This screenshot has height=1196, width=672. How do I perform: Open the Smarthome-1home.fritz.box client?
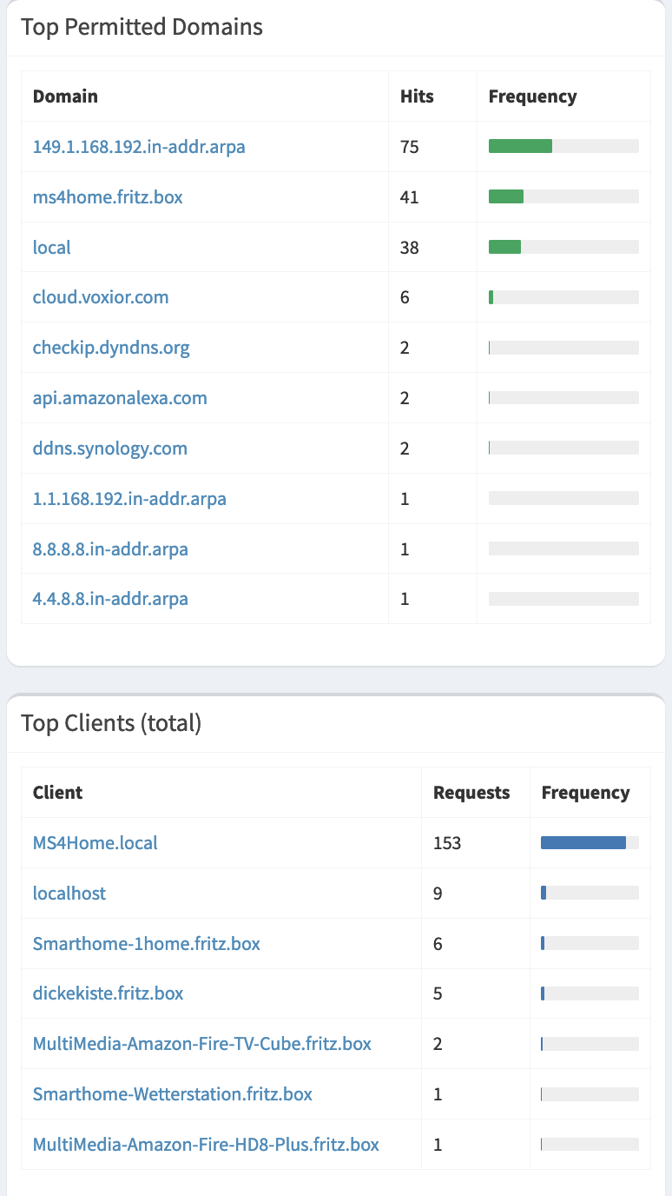pyautogui.click(x=147, y=943)
